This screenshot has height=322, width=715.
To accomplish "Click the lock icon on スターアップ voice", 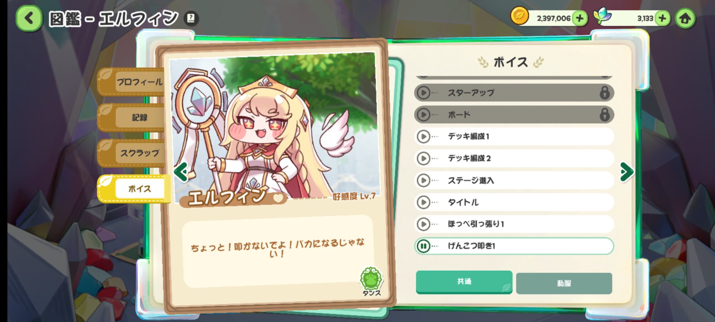I will click(604, 93).
